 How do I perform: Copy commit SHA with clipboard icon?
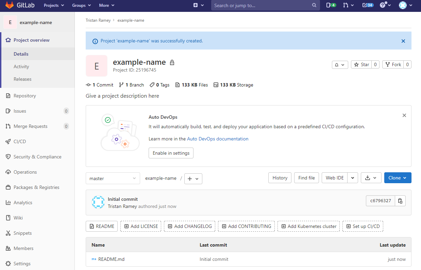[x=400, y=200]
